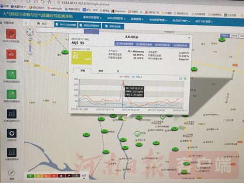
Task: Click the map zoom level slider track
Action: click(x=30, y=46)
